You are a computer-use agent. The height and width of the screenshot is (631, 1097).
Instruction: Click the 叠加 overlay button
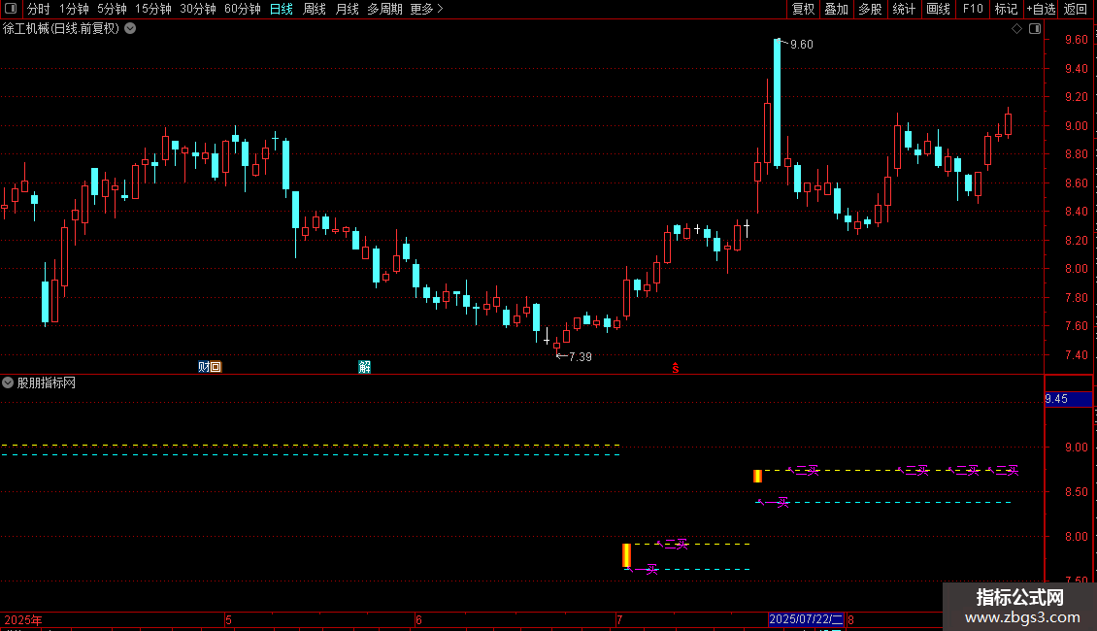[x=836, y=9]
